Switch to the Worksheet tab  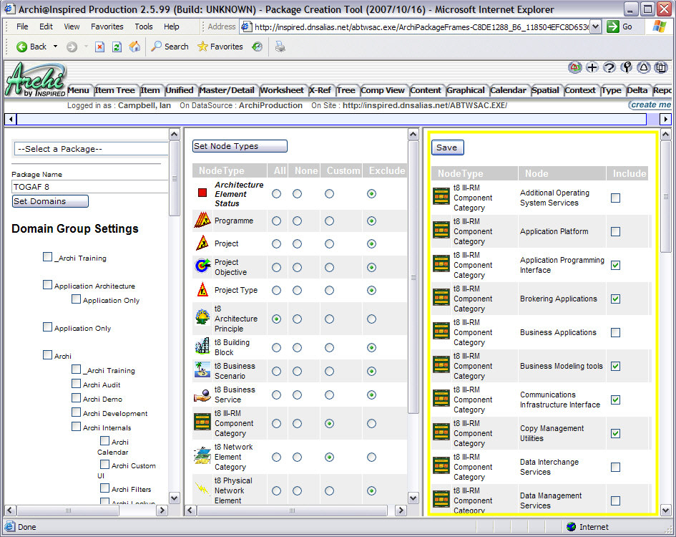282,90
